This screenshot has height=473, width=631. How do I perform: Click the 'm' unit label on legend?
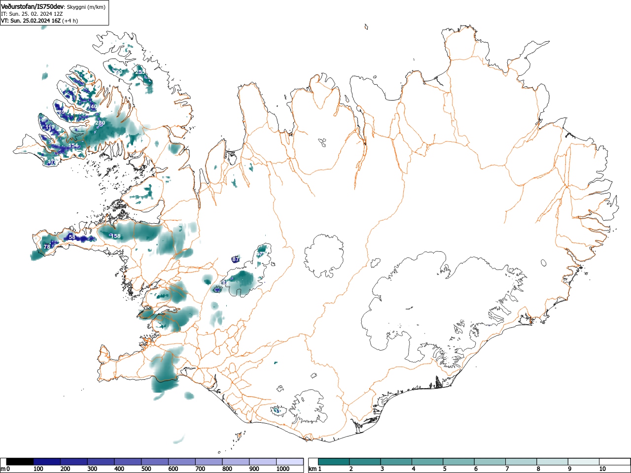pos(3,469)
